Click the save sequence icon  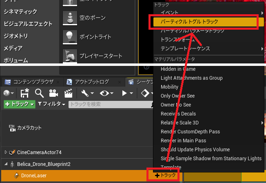coord(24,93)
